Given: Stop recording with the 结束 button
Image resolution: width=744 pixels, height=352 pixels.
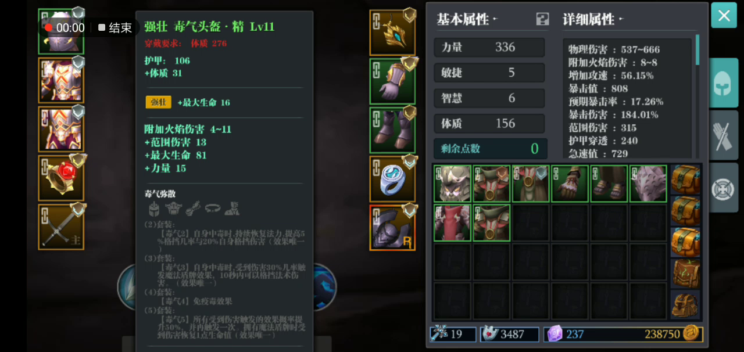Looking at the screenshot, I should point(115,27).
